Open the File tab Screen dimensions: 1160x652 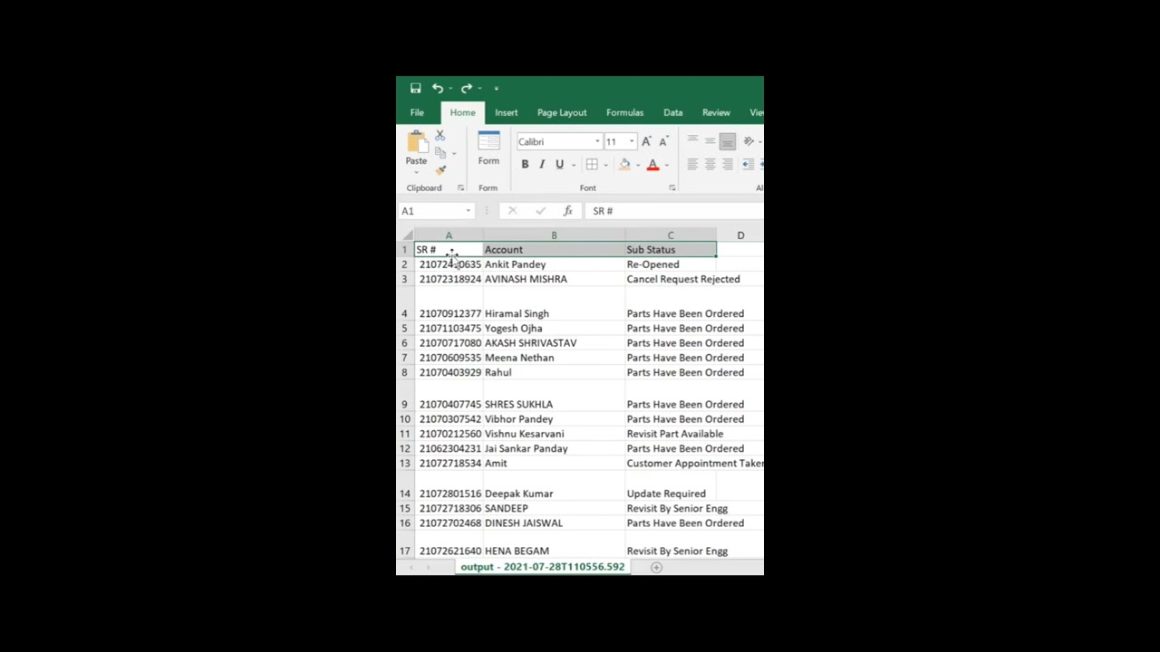[417, 112]
